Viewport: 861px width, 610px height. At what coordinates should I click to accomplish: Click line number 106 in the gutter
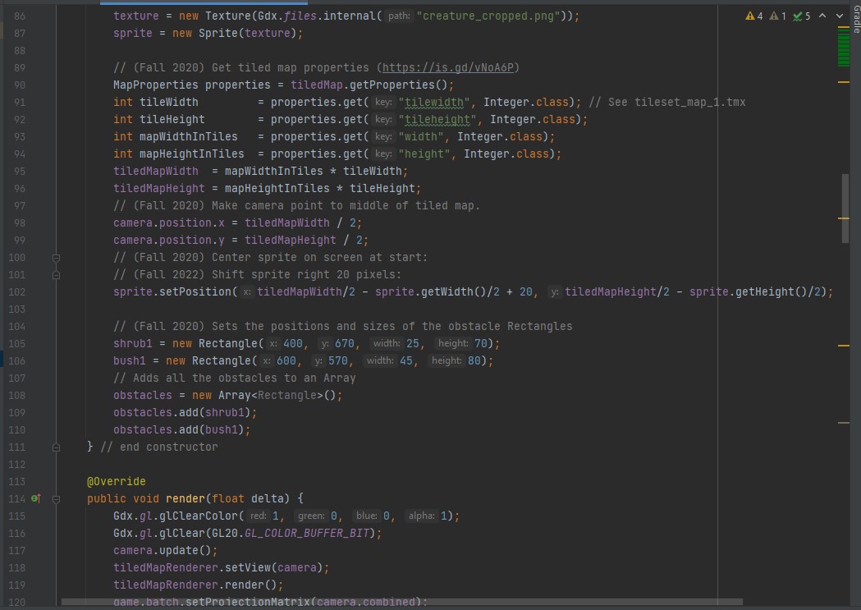tap(16, 360)
